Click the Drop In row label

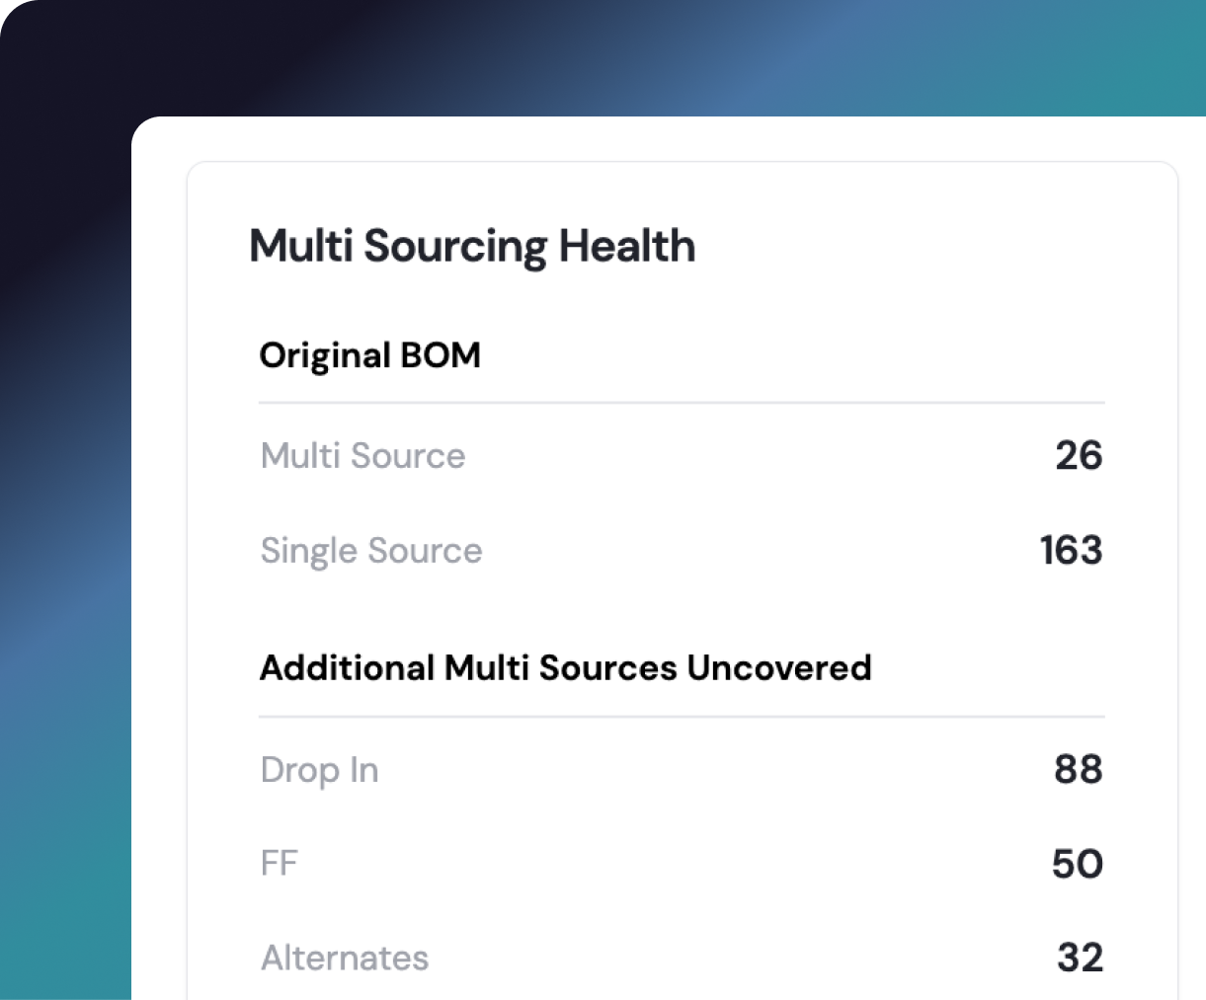319,770
